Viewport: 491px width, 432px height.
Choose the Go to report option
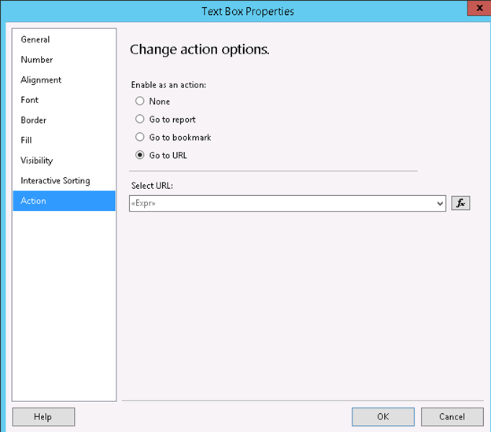point(140,120)
